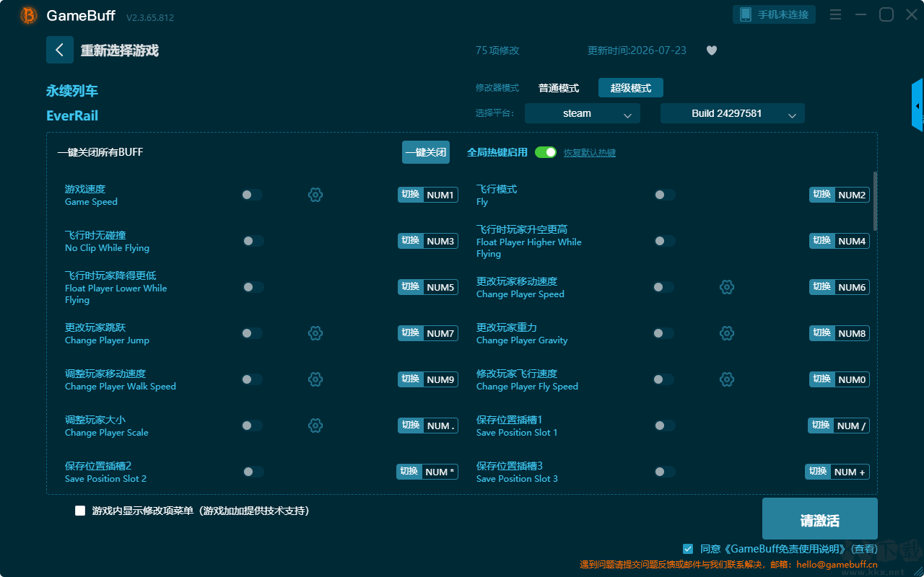Toggle Save Position Slot 2
The image size is (924, 577).
253,472
